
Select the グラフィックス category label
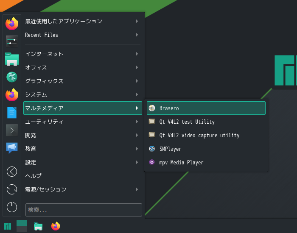tap(44, 81)
